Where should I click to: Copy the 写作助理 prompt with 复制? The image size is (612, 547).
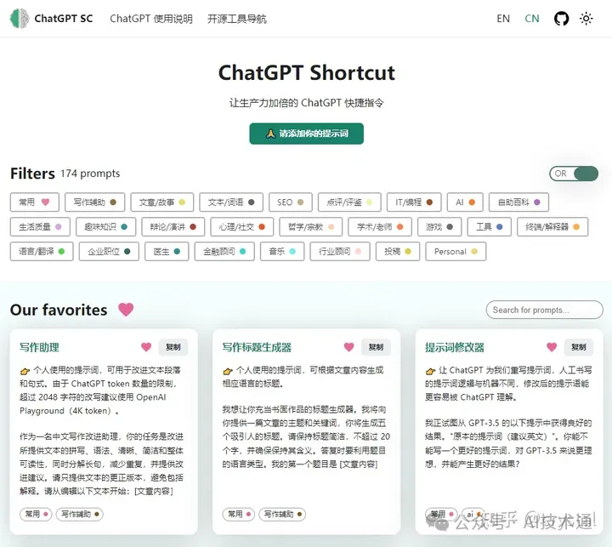173,346
